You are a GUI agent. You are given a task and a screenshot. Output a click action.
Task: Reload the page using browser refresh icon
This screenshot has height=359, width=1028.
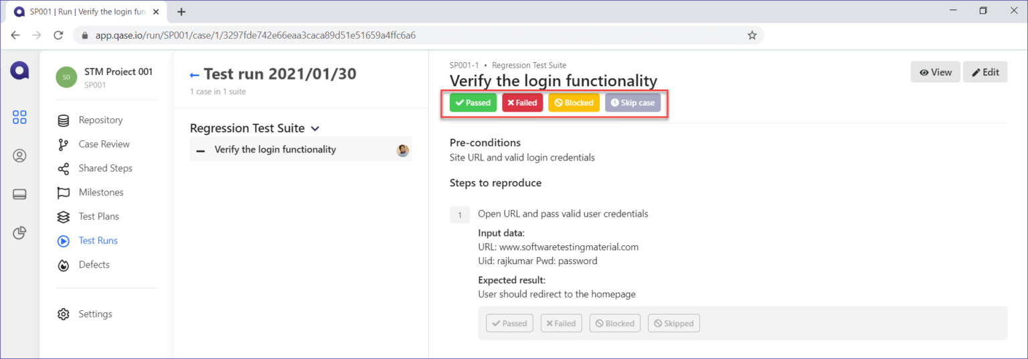click(x=58, y=35)
